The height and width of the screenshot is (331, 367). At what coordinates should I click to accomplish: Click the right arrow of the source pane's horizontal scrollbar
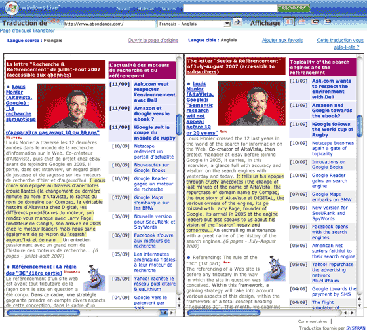click(x=172, y=313)
